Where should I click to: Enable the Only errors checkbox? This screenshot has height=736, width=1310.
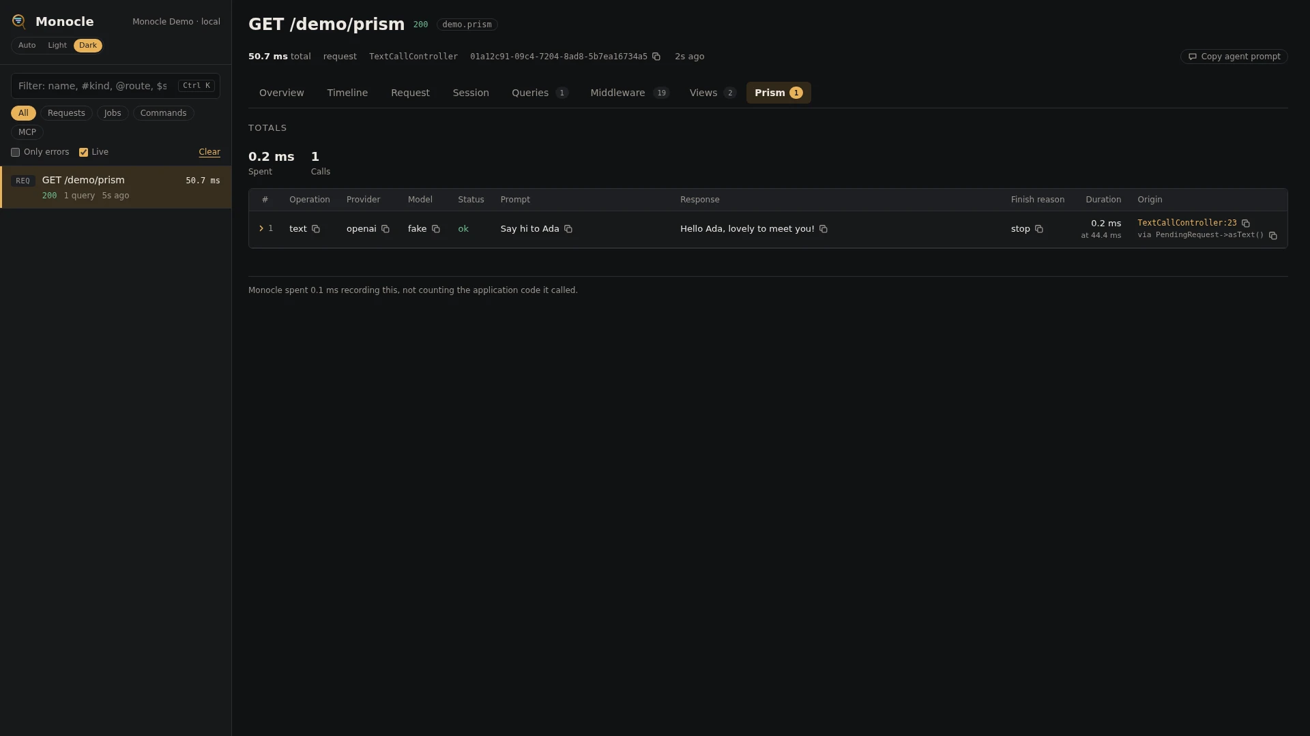pos(15,153)
